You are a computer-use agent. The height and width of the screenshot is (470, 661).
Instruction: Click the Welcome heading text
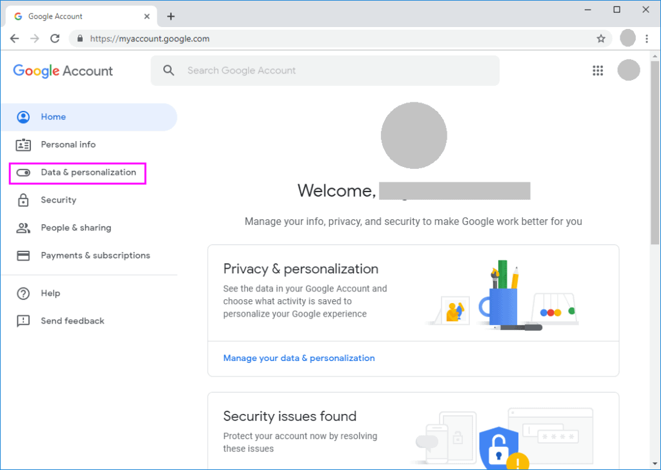pyautogui.click(x=336, y=191)
